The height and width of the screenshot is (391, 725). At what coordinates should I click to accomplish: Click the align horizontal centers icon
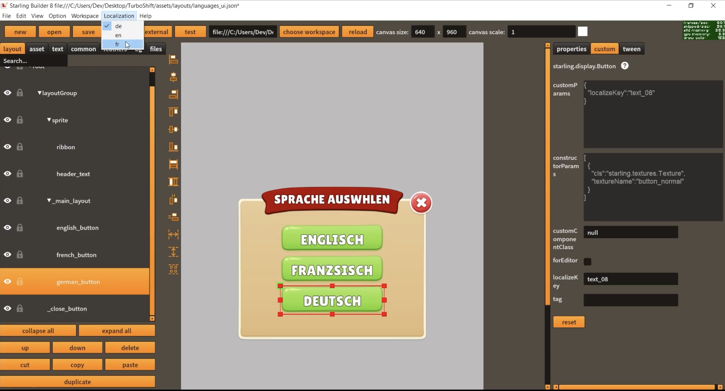pyautogui.click(x=173, y=77)
